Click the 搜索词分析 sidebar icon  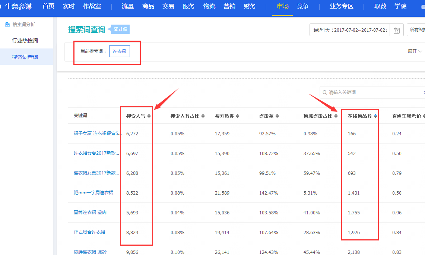[7, 25]
